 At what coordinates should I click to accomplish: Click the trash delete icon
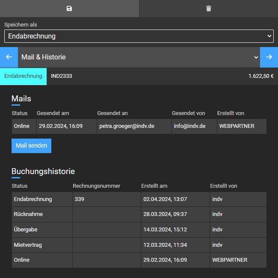click(x=209, y=9)
